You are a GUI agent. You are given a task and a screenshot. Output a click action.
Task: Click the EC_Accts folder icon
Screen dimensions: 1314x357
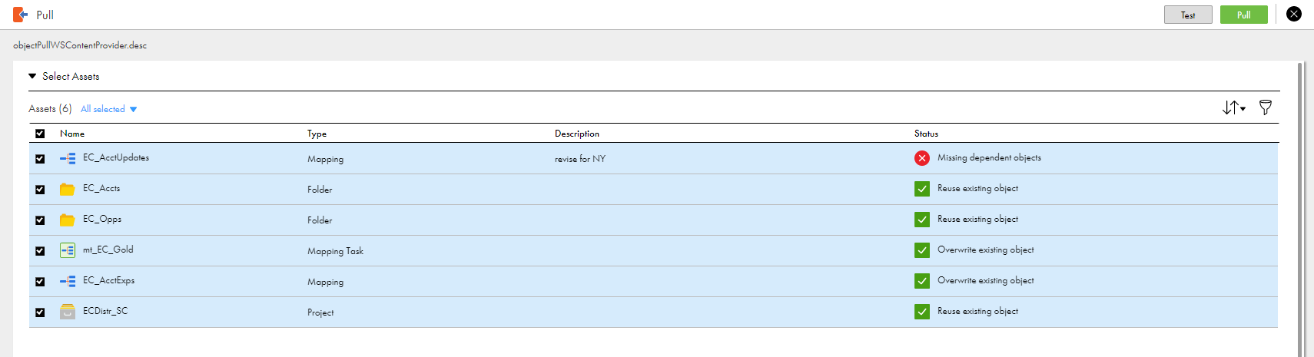tap(68, 189)
